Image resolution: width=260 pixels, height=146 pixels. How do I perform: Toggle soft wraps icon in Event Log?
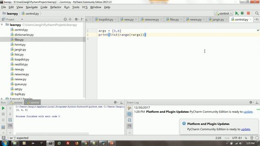click(129, 120)
